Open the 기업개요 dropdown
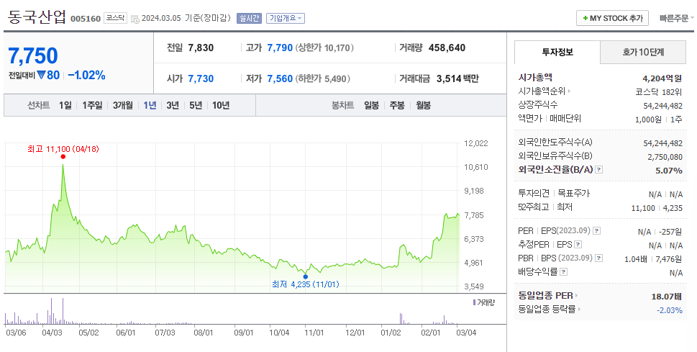 (x=286, y=18)
